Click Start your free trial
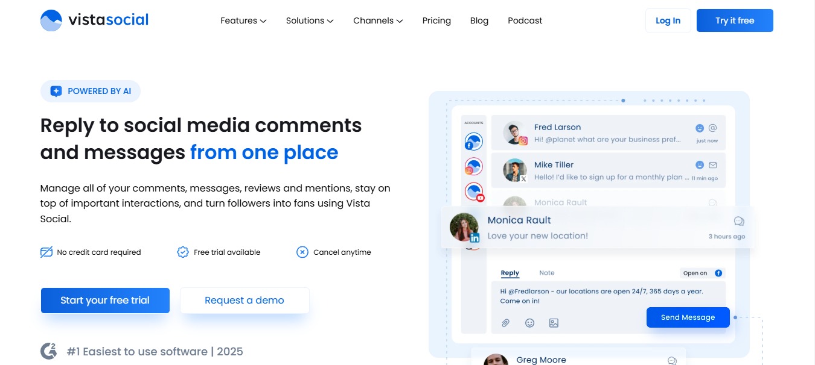 (x=105, y=300)
